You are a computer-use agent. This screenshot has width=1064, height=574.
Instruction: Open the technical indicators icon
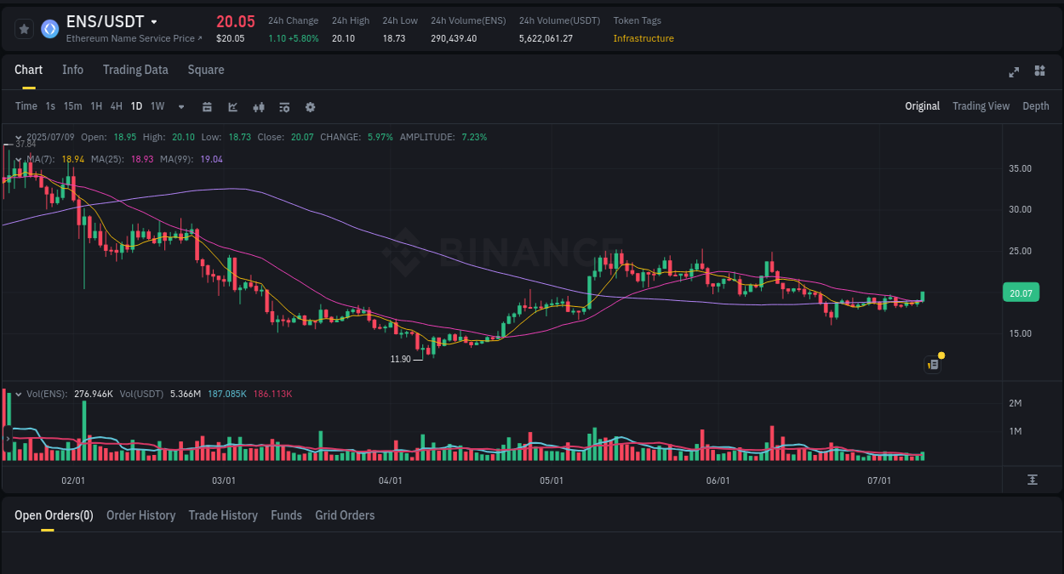[283, 106]
